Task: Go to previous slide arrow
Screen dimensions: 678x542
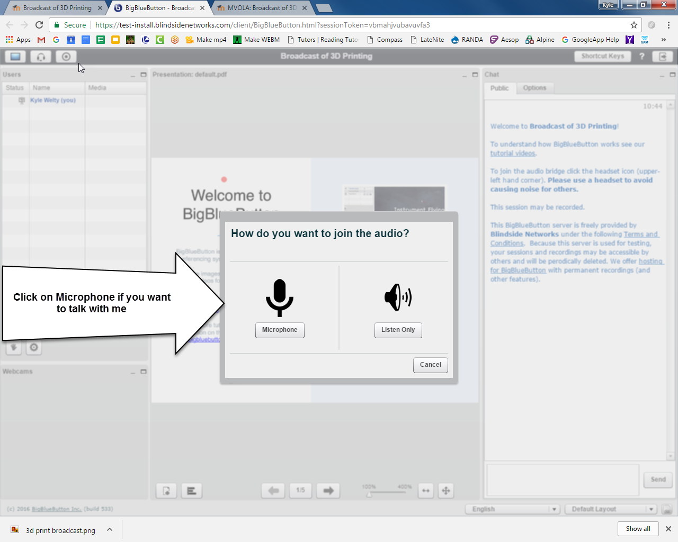Action: coord(273,491)
